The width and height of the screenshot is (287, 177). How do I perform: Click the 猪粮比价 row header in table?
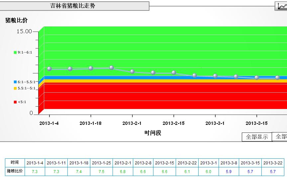pos(15,171)
